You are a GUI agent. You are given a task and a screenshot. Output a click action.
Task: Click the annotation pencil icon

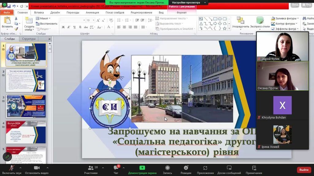pyautogui.click(x=7, y=157)
